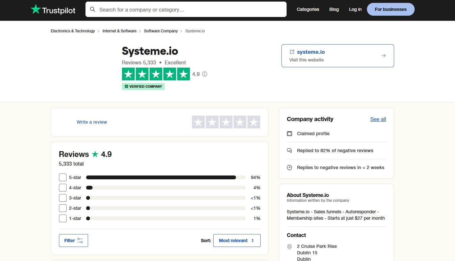
Task: Click the location pin icon under Contact
Action: coord(289,247)
